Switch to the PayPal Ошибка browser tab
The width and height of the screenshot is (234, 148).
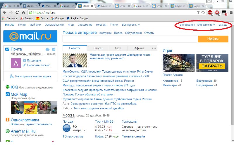click(104, 6)
